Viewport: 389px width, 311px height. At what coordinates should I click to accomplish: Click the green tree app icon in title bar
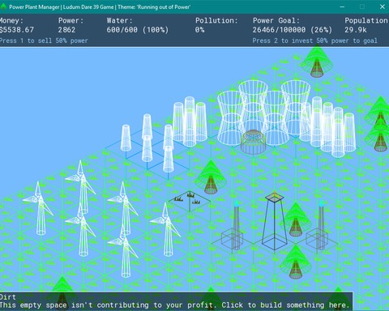(x=3, y=6)
